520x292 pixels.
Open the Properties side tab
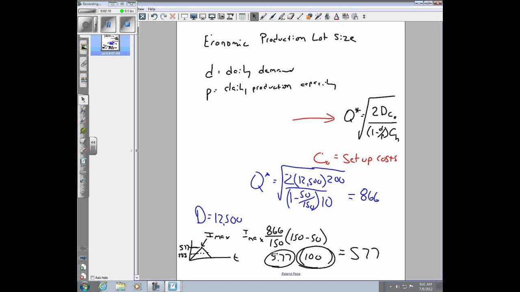[84, 79]
